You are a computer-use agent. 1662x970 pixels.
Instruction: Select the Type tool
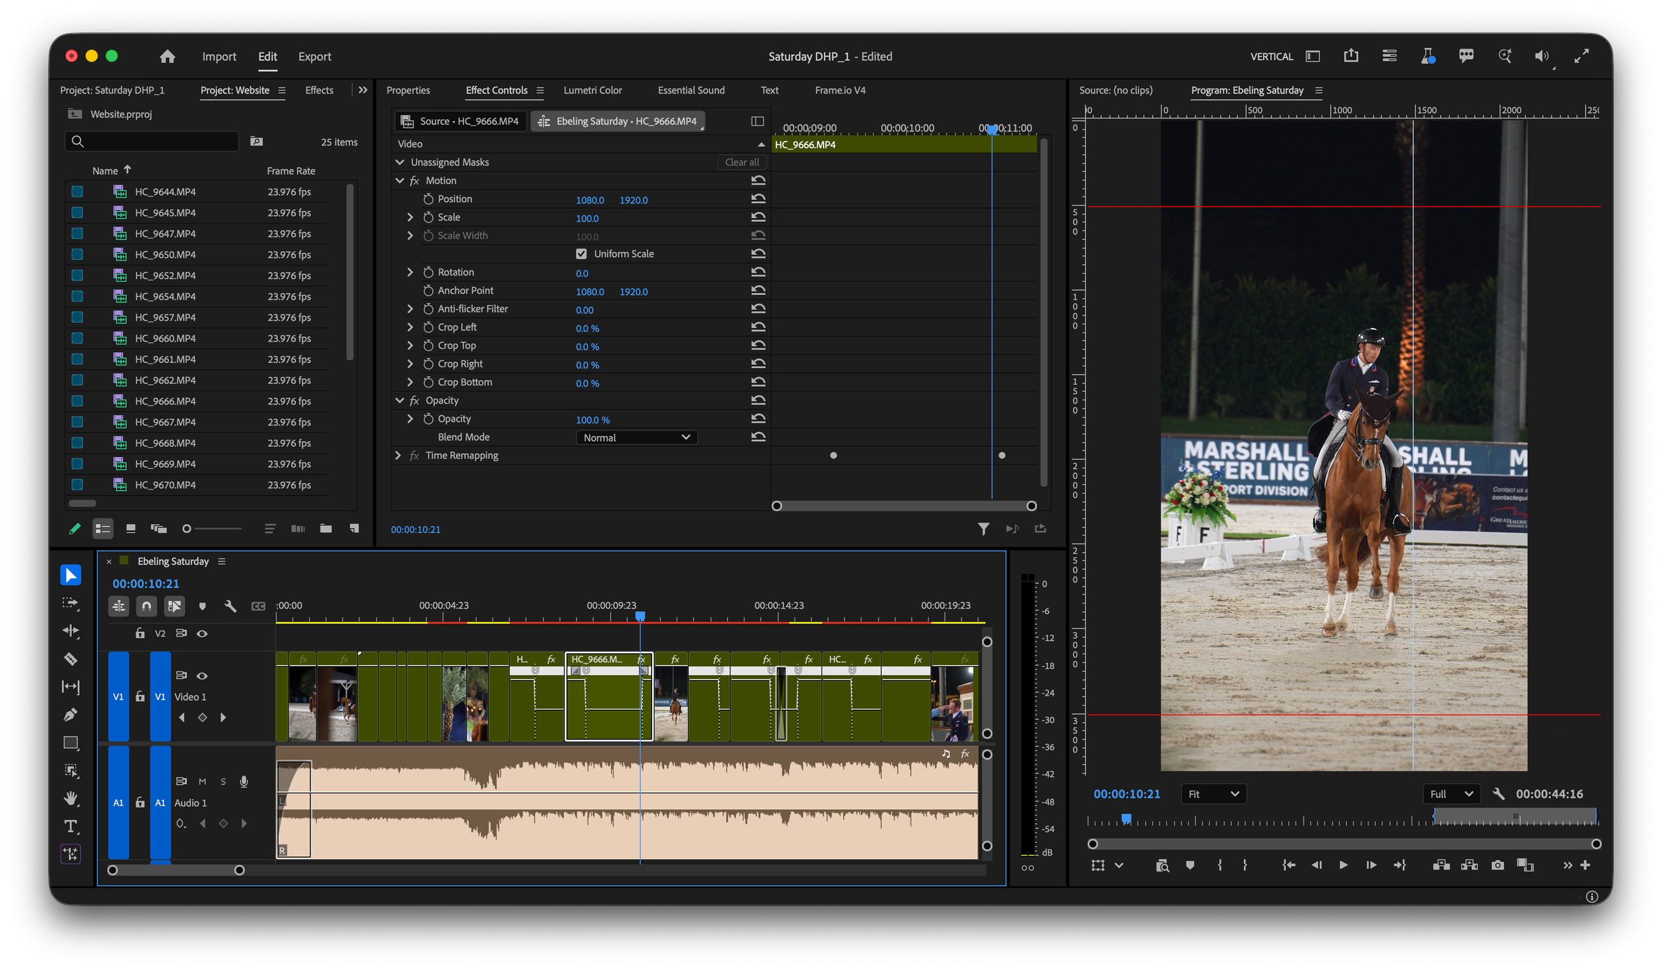click(x=70, y=826)
